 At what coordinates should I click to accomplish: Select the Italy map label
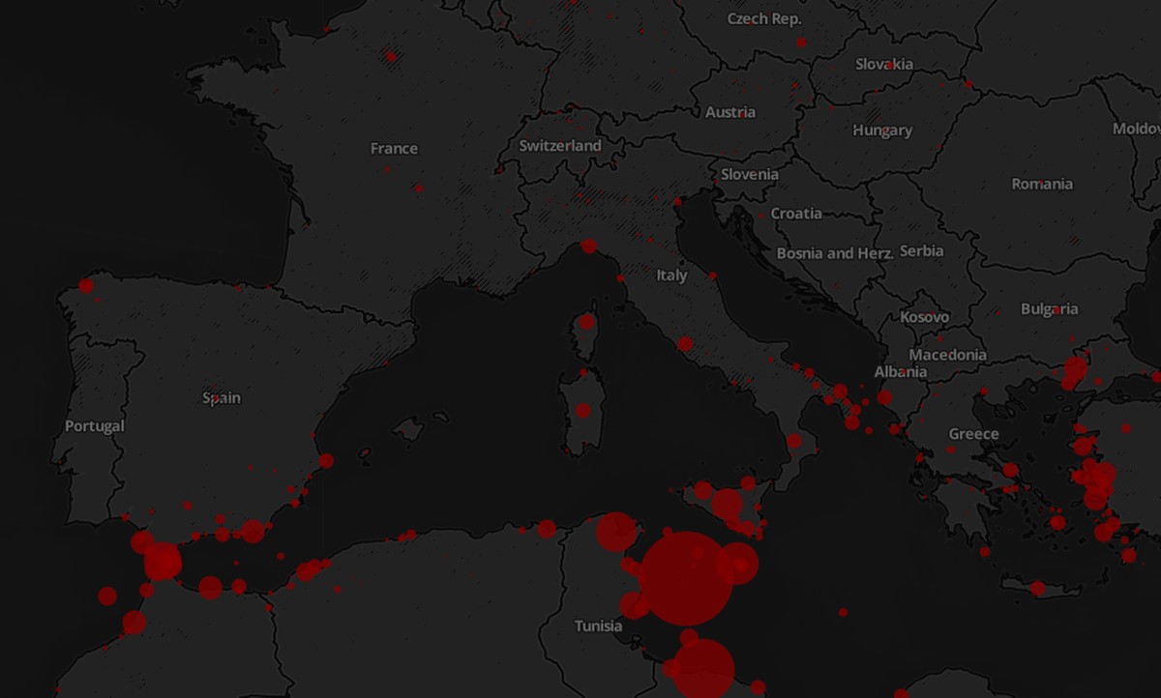pos(671,276)
